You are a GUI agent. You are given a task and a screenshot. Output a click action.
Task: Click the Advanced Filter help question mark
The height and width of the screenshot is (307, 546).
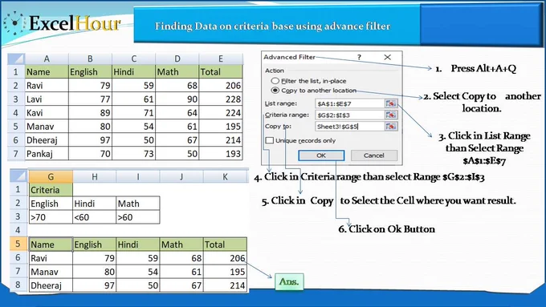[359, 57]
